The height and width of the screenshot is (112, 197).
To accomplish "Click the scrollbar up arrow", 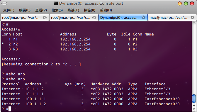I will coord(194,105).
